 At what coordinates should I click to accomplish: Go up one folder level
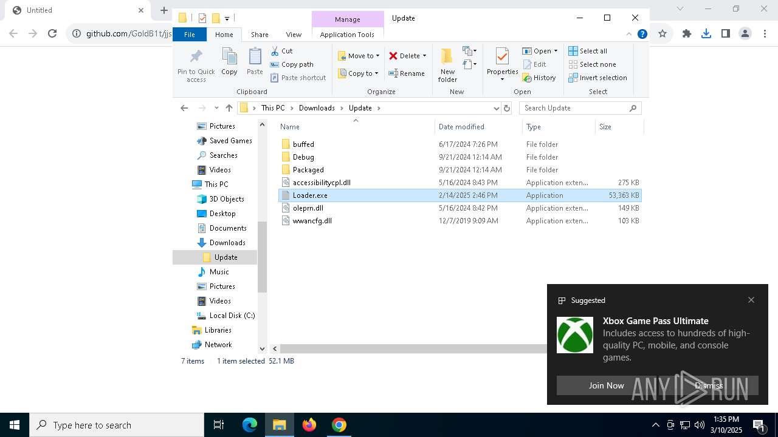pos(229,108)
